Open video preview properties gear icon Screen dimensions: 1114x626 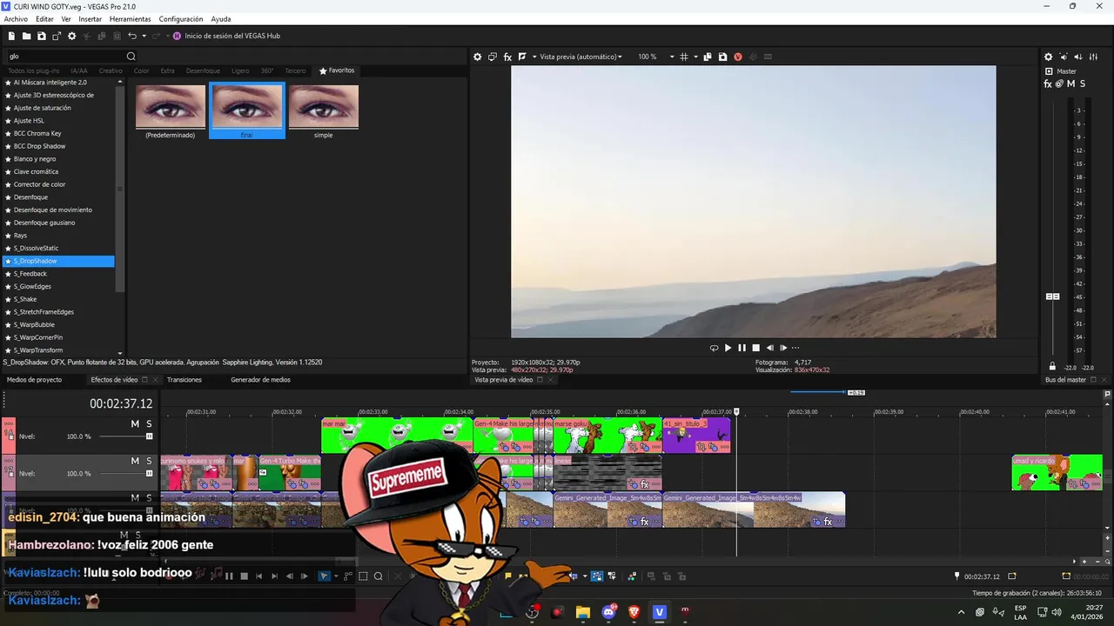point(477,57)
